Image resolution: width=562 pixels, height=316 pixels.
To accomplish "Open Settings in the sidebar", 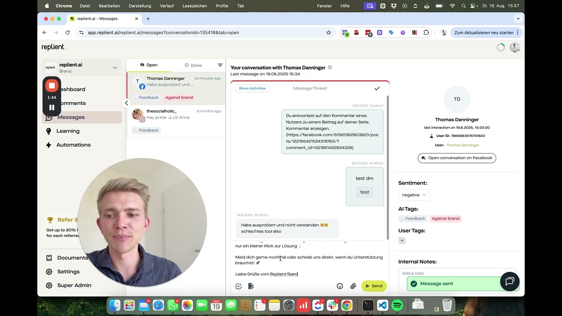I will coord(68,272).
